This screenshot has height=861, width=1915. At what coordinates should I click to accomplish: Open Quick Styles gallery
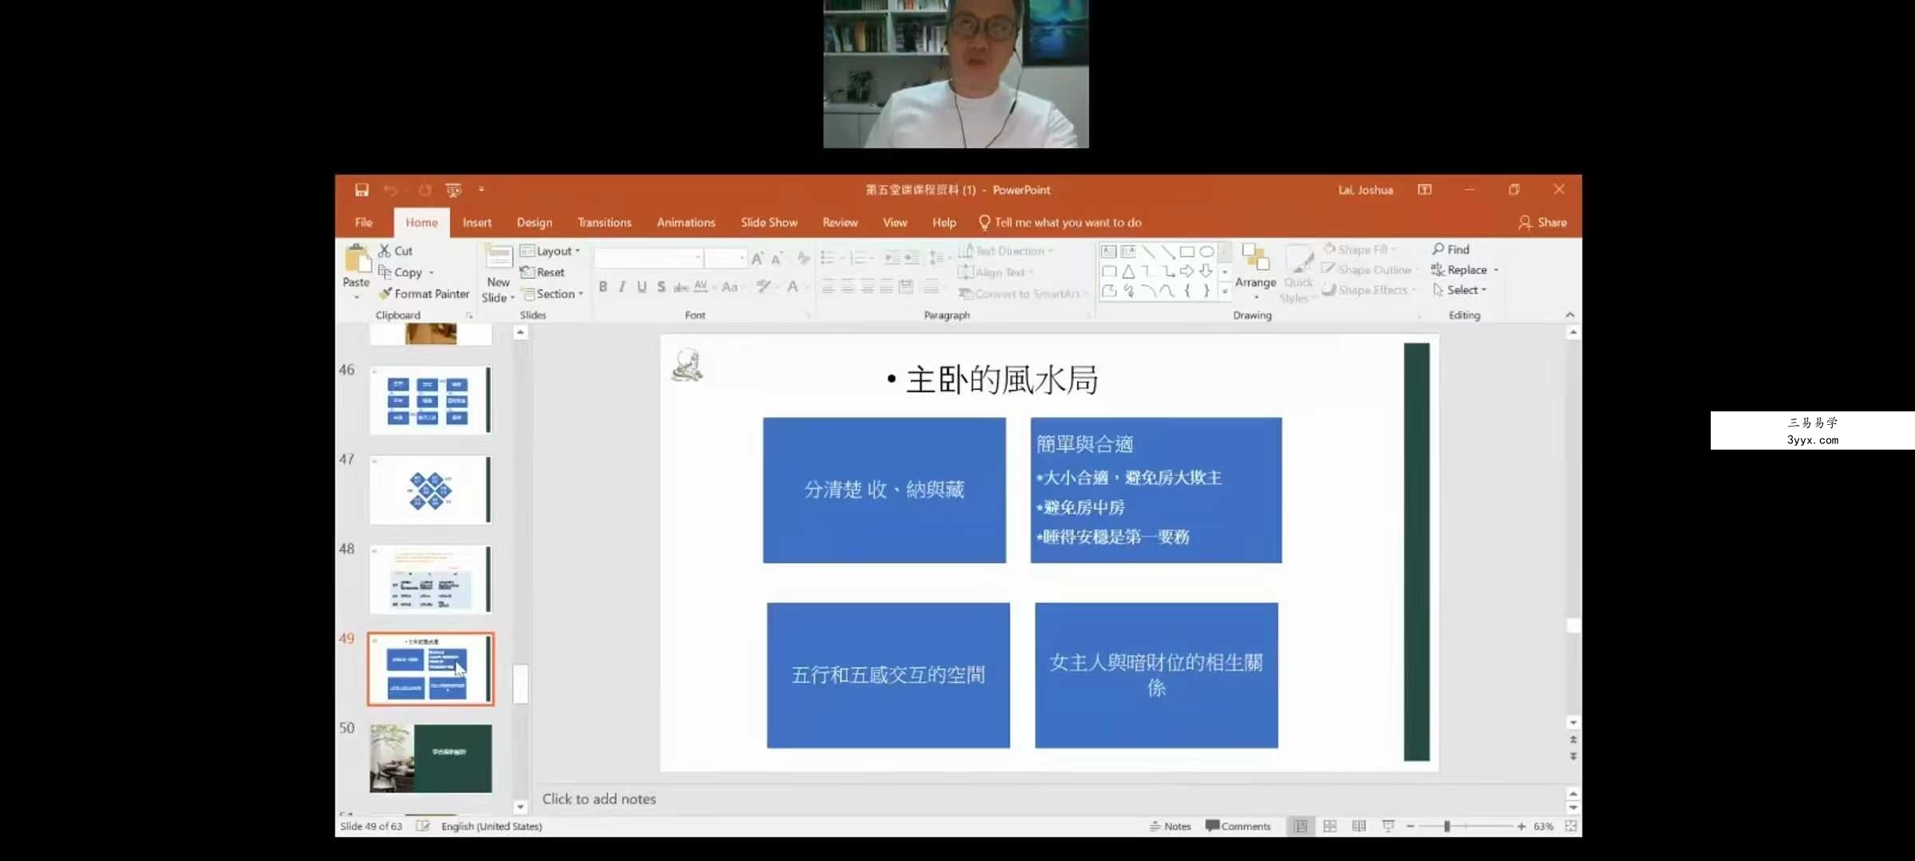1298,274
